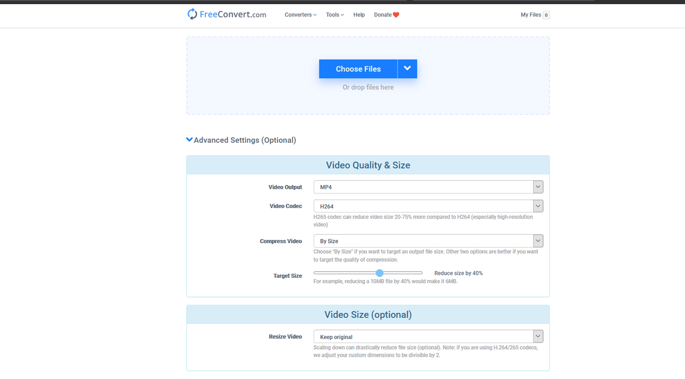Open the Compress Video method selector showing By Size
Viewport: 685px width, 379px height.
[417, 240]
